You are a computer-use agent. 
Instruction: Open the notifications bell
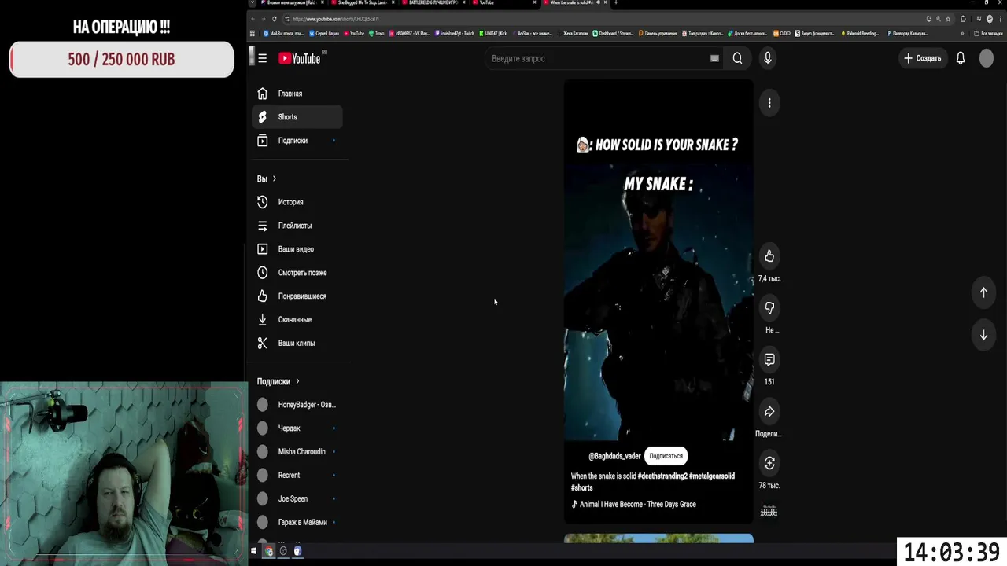click(x=961, y=58)
